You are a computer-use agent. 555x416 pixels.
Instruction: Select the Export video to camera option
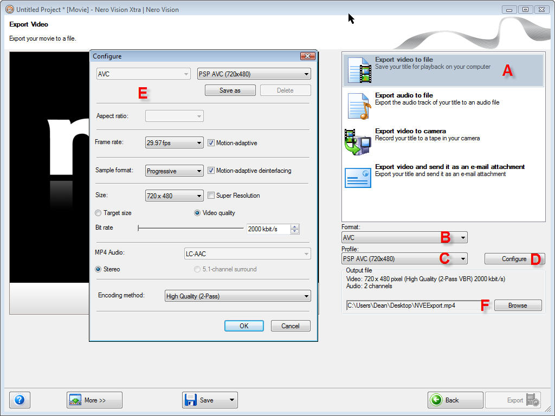(443, 141)
